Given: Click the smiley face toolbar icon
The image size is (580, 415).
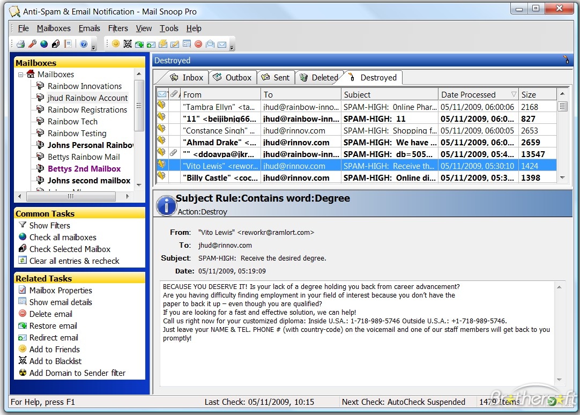Looking at the screenshot, I should [116, 44].
